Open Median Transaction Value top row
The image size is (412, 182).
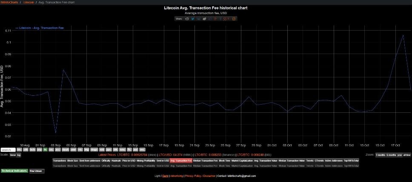click(292, 160)
